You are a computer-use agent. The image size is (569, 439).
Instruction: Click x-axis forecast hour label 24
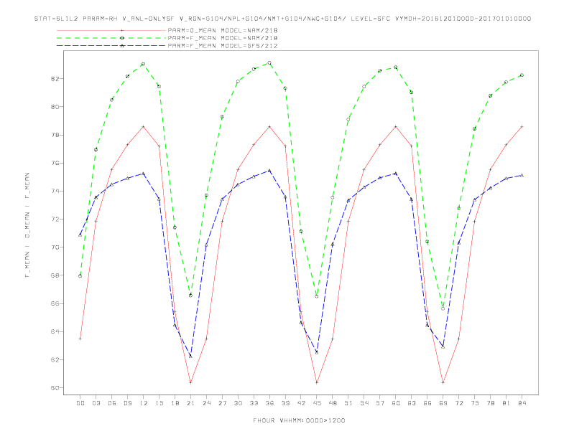pyautogui.click(x=206, y=403)
